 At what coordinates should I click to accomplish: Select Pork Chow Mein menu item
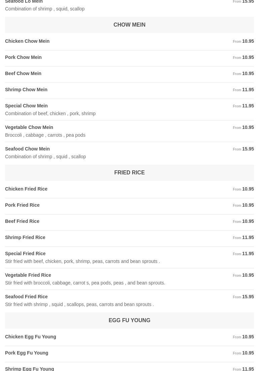pos(23,57)
